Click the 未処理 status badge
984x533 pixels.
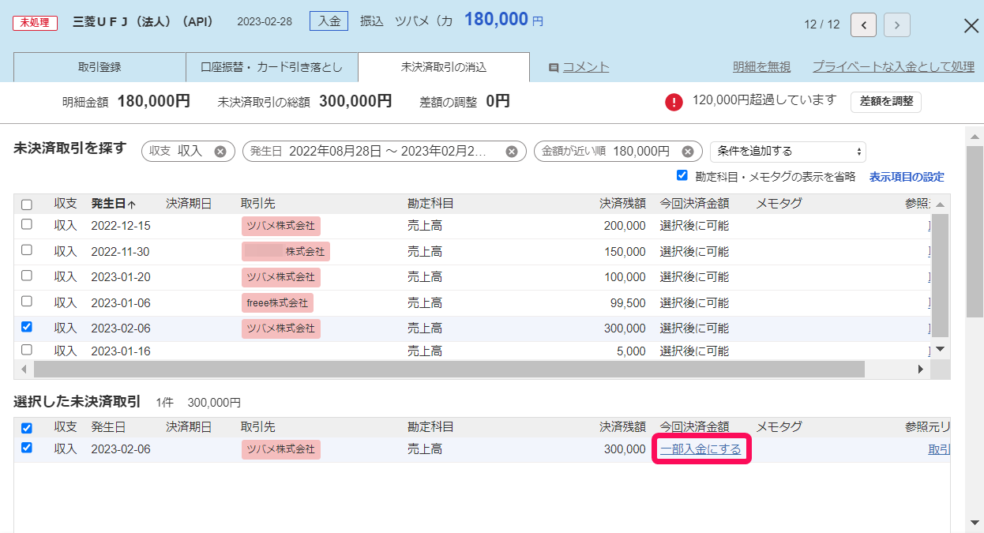tap(36, 22)
